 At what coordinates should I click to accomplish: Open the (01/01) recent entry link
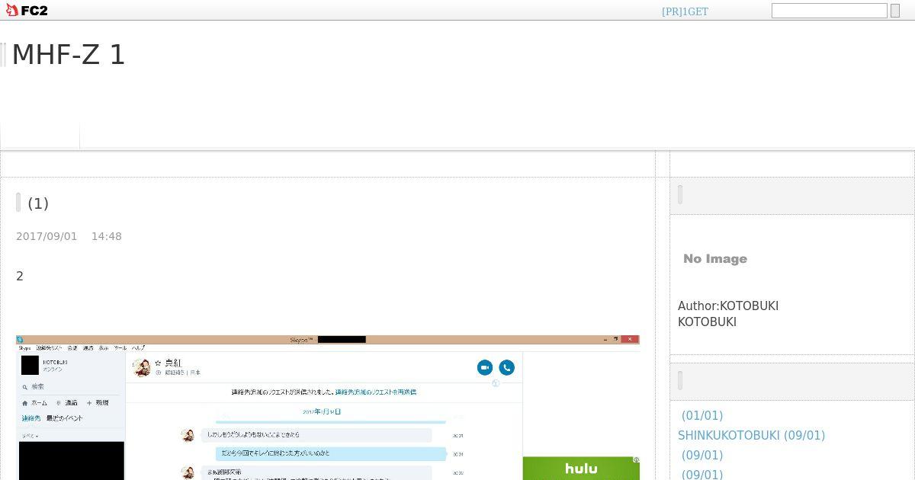pyautogui.click(x=702, y=415)
